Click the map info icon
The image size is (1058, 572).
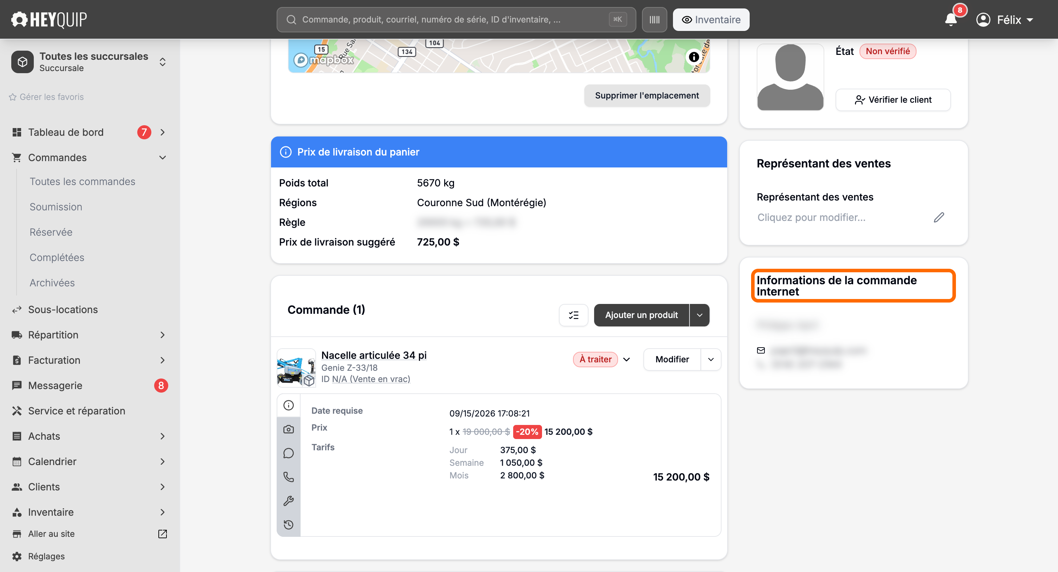click(694, 57)
